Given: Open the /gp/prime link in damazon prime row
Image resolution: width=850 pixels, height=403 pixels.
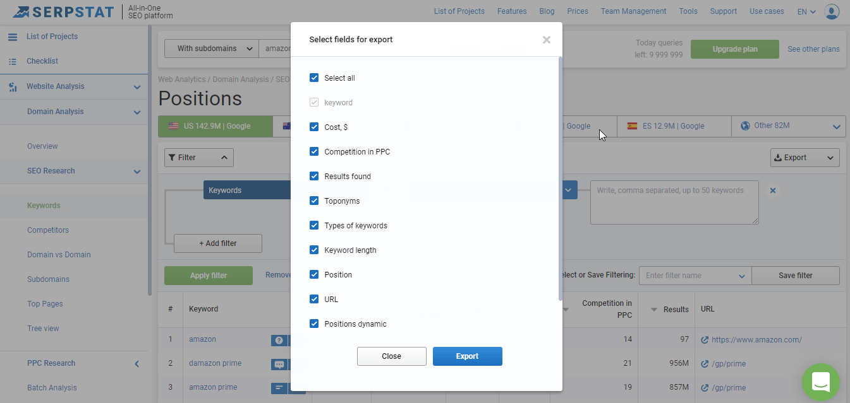Looking at the screenshot, I should point(729,364).
